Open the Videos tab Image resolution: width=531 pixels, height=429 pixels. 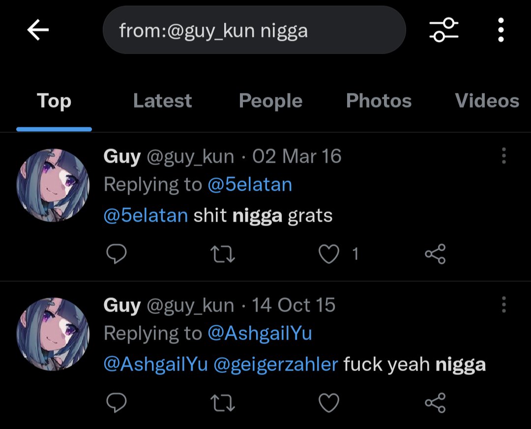click(x=487, y=101)
